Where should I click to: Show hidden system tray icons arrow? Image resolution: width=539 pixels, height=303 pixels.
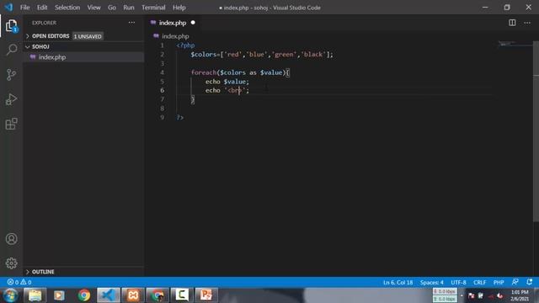[462, 295]
